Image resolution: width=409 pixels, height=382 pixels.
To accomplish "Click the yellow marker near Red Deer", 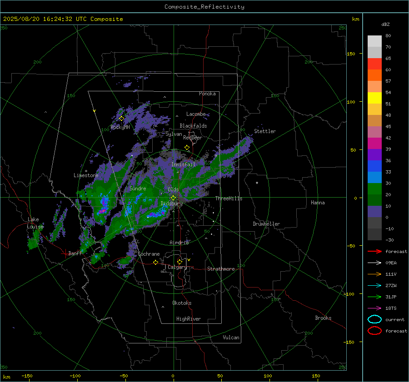I will point(187,148).
